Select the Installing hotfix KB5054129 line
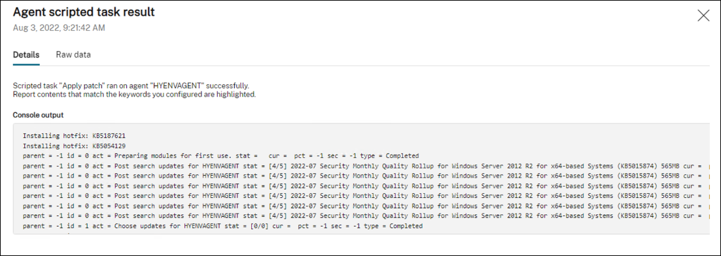The image size is (721, 256). pos(74,146)
